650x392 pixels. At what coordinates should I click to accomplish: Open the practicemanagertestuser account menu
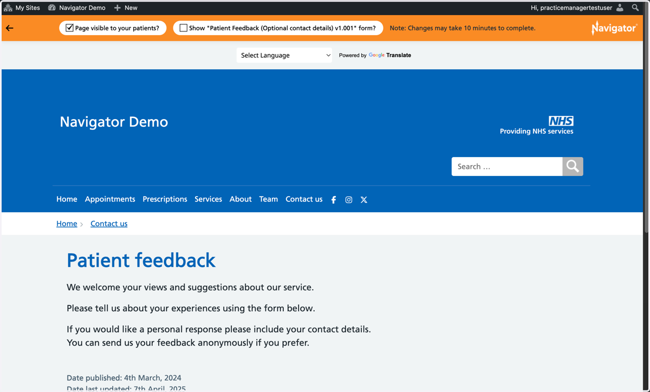577,8
